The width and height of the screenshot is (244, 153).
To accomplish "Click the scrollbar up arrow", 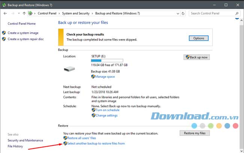I will tap(241, 20).
